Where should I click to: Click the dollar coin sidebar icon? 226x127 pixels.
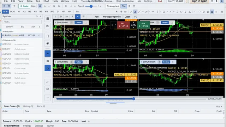click(x=48, y=43)
